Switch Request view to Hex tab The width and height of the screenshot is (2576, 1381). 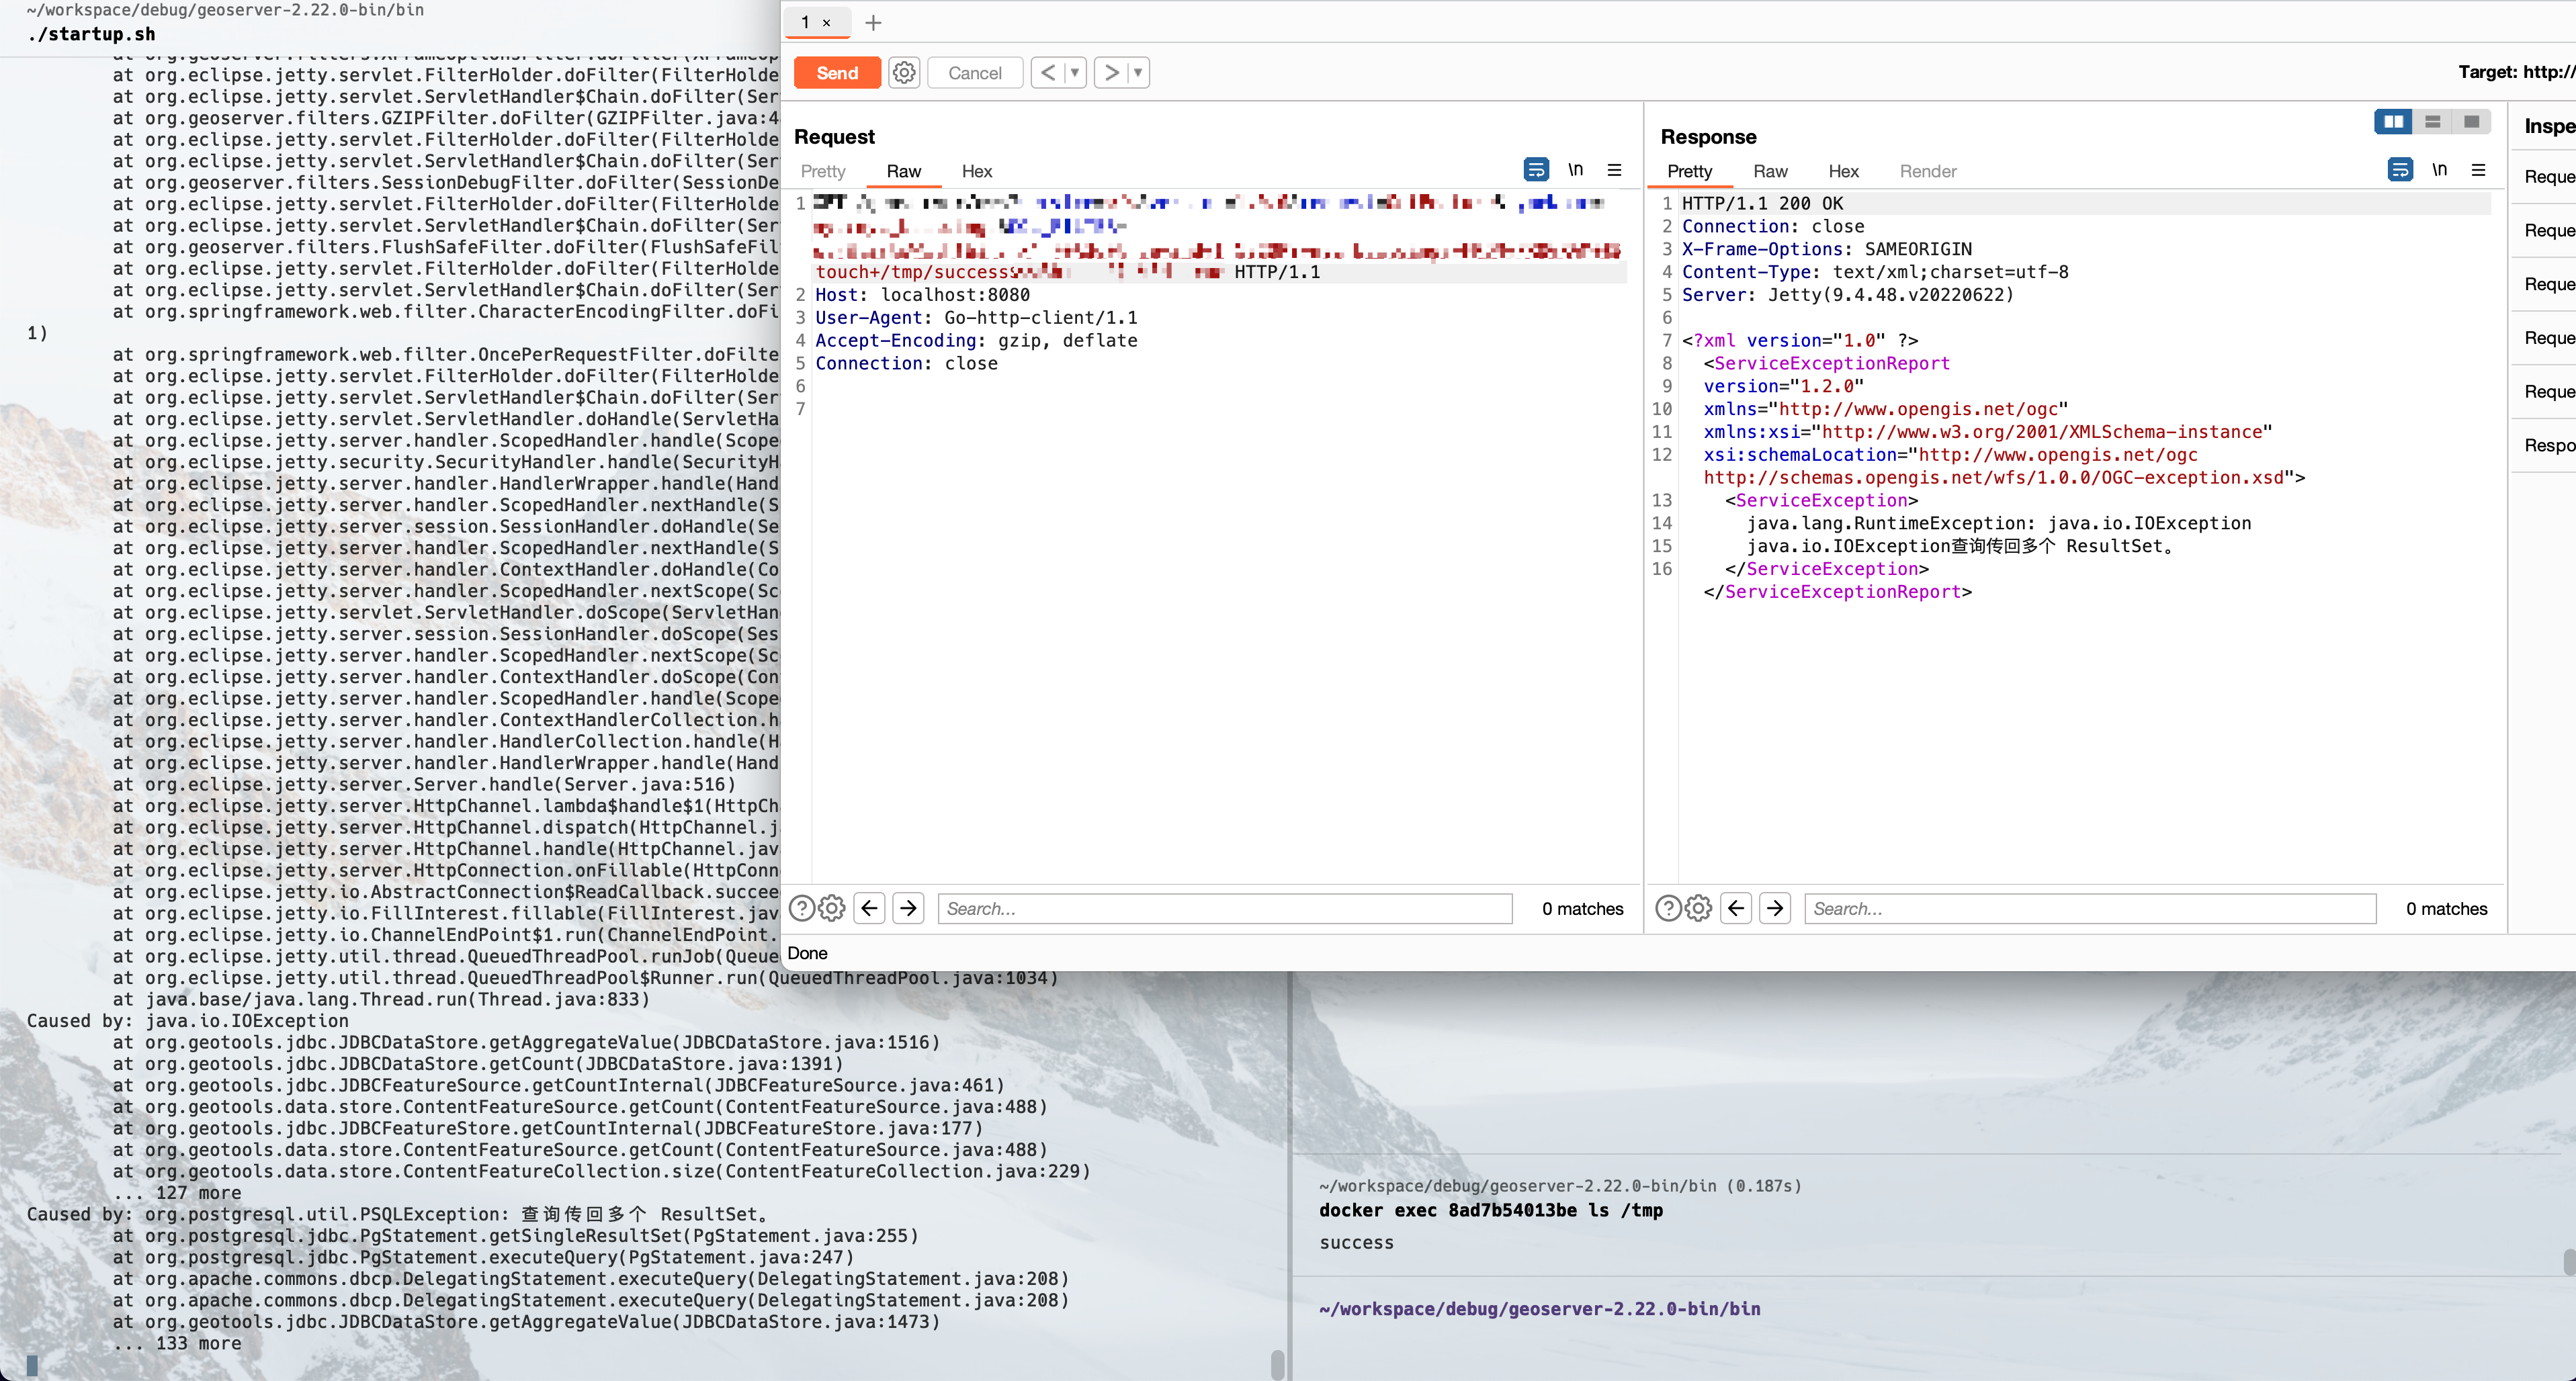click(976, 171)
